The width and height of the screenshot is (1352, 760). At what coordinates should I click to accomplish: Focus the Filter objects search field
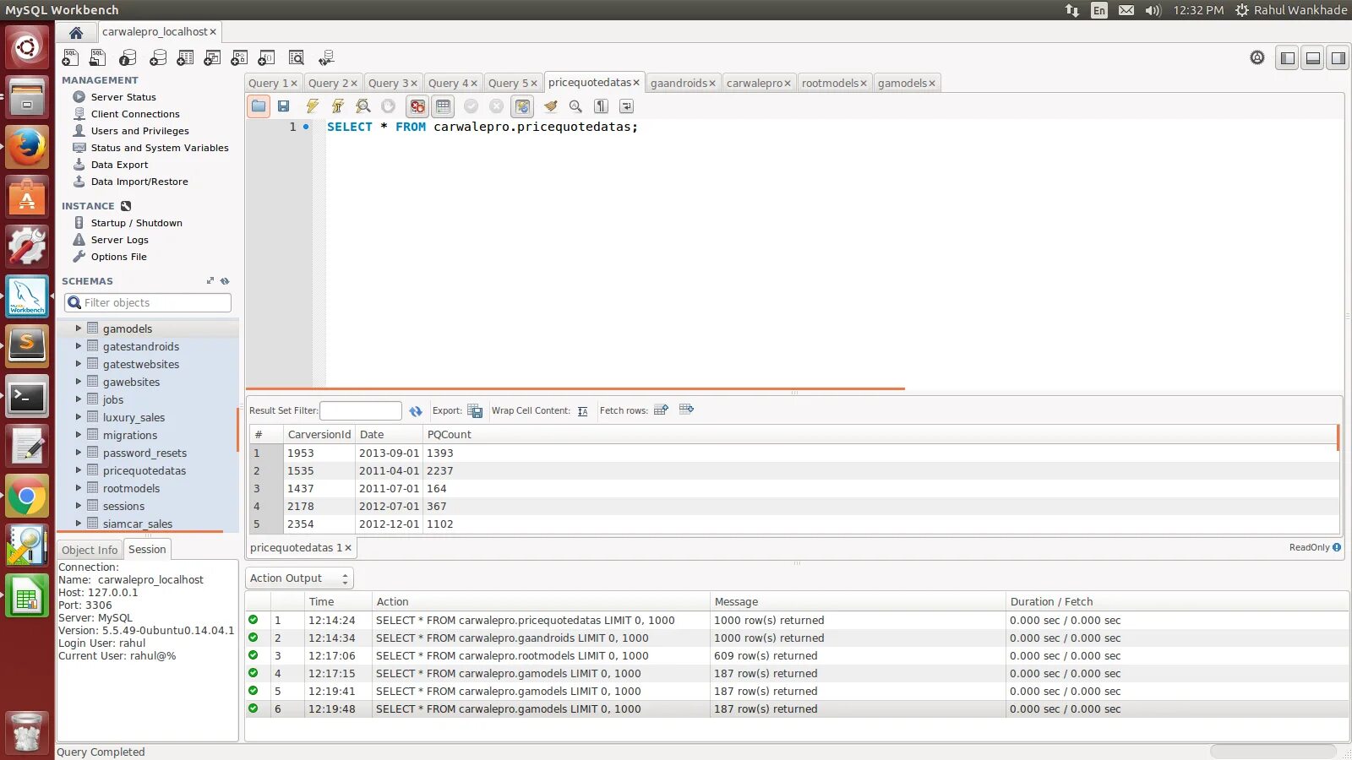(148, 302)
